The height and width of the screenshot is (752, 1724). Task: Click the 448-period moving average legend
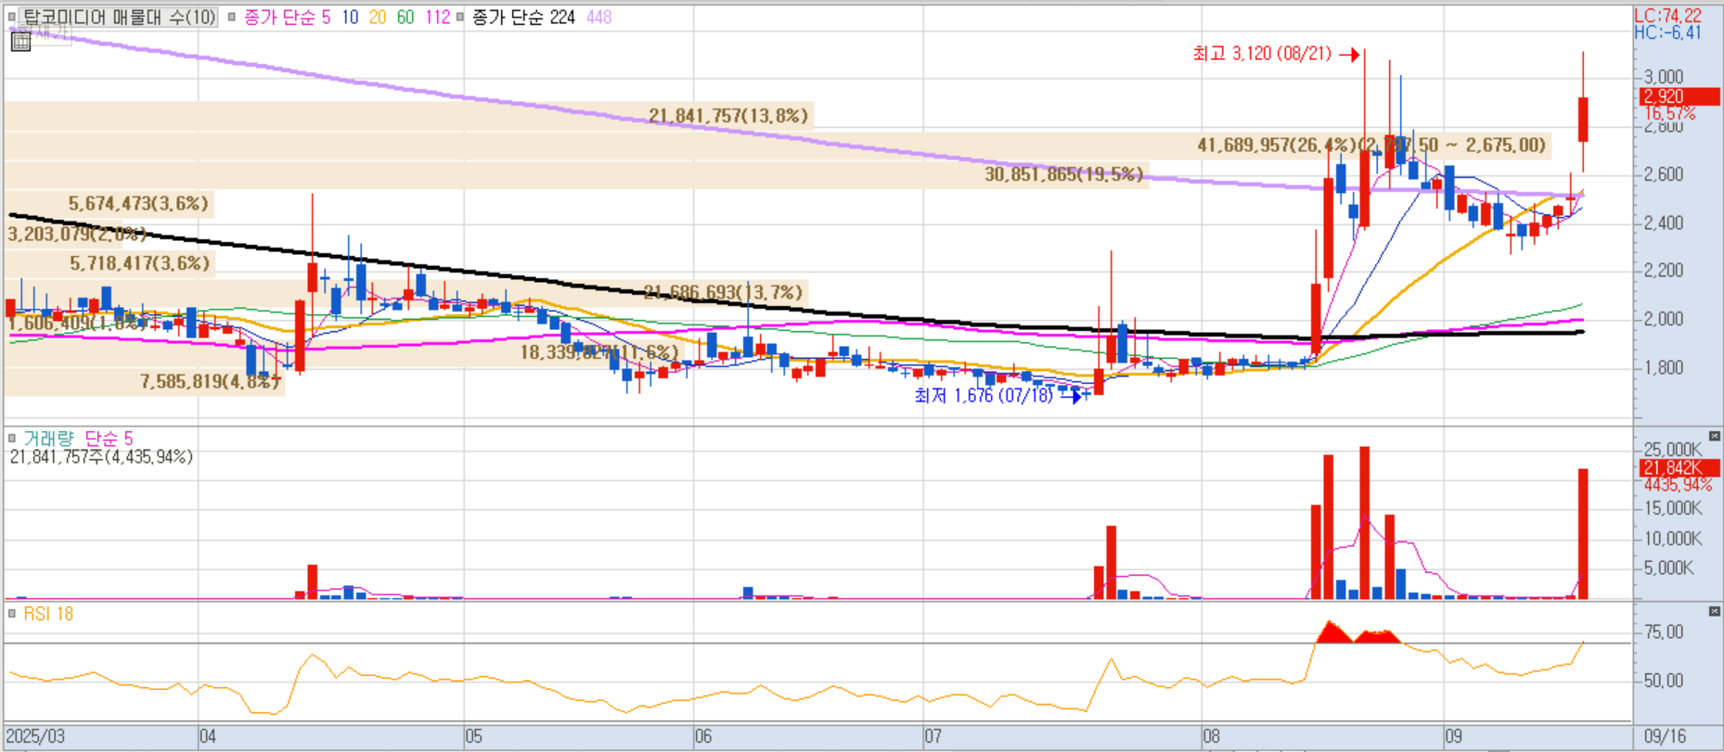599,17
